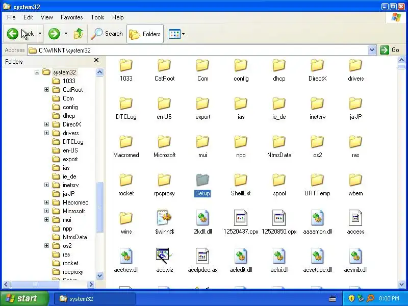Screen dimensions: 408x306
Task: Select the Setup folder icon
Action: point(202,180)
